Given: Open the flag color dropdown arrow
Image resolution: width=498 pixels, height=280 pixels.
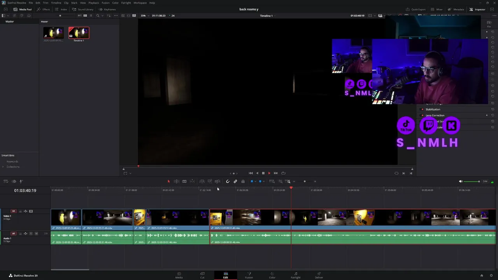Looking at the screenshot, I should (255, 181).
